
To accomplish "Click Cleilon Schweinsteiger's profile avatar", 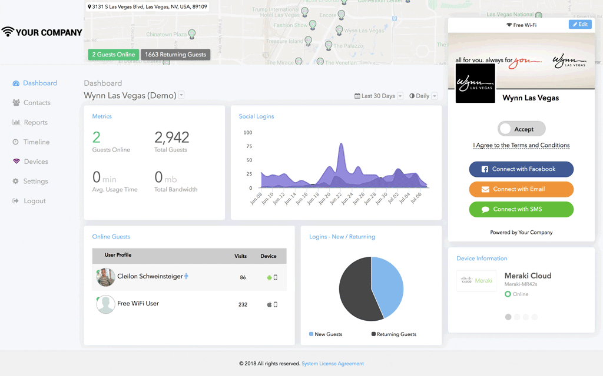I will coord(106,277).
